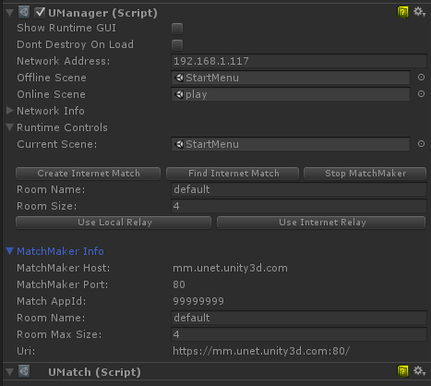Open UMatch script help icon
This screenshot has height=386, width=431.
point(402,371)
